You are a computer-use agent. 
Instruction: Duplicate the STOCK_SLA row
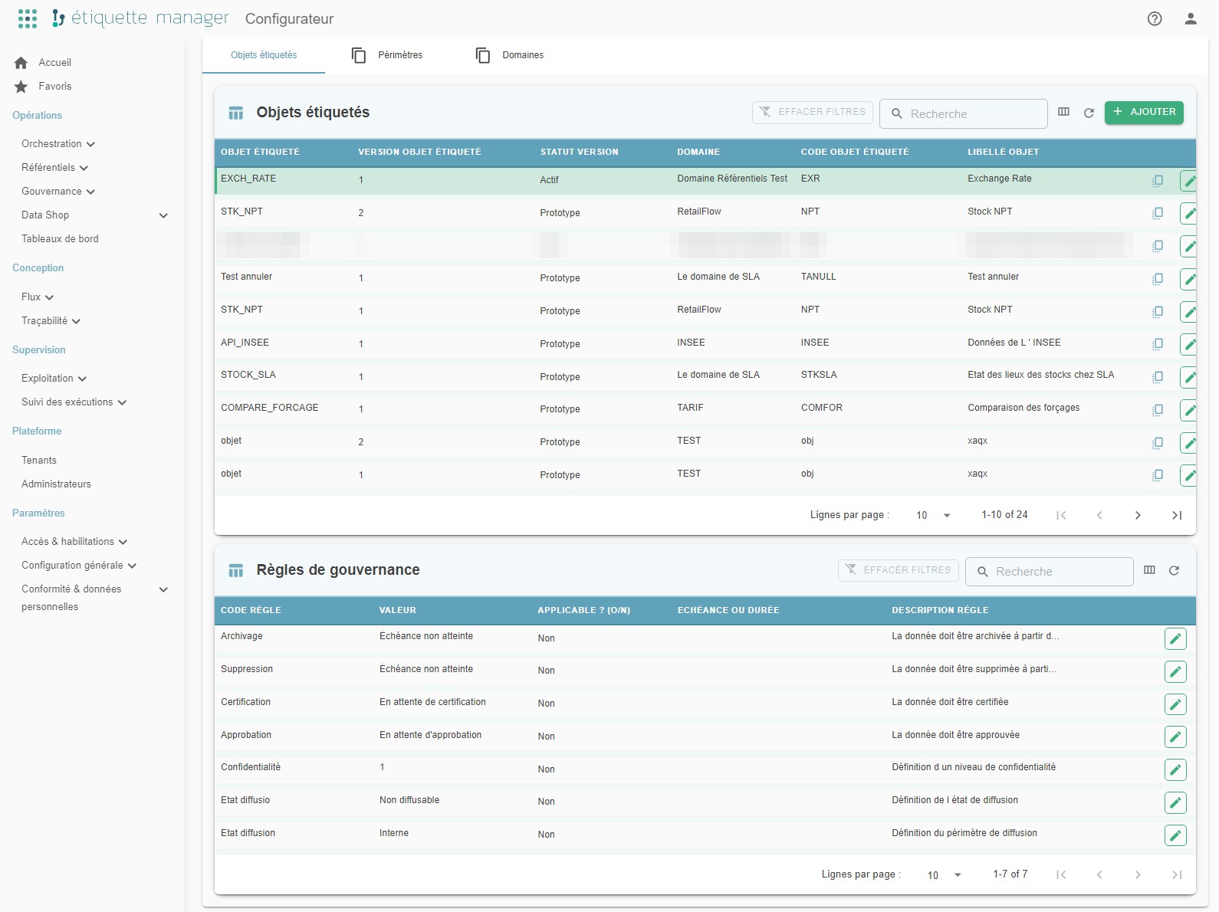coord(1158,377)
